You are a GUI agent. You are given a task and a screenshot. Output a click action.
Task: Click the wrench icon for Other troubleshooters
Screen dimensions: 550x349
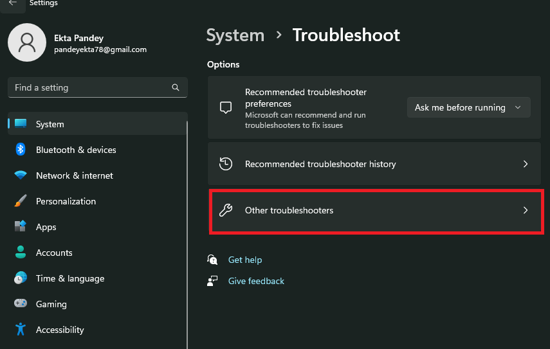point(226,210)
